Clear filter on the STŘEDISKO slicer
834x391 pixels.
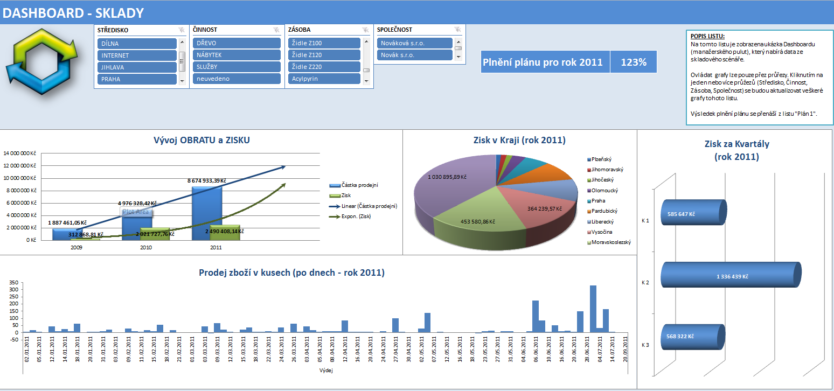[182, 30]
